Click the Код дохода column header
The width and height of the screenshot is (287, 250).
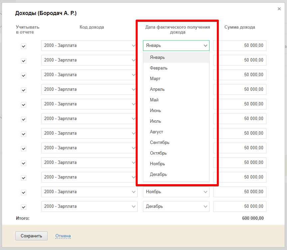click(x=92, y=27)
